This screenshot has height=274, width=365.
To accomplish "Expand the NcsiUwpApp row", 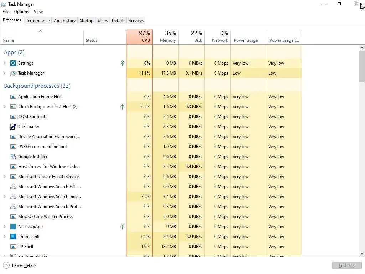I will [4, 227].
